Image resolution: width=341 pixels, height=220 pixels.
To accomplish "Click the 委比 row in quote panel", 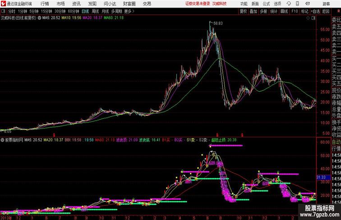I will coord(336,20).
